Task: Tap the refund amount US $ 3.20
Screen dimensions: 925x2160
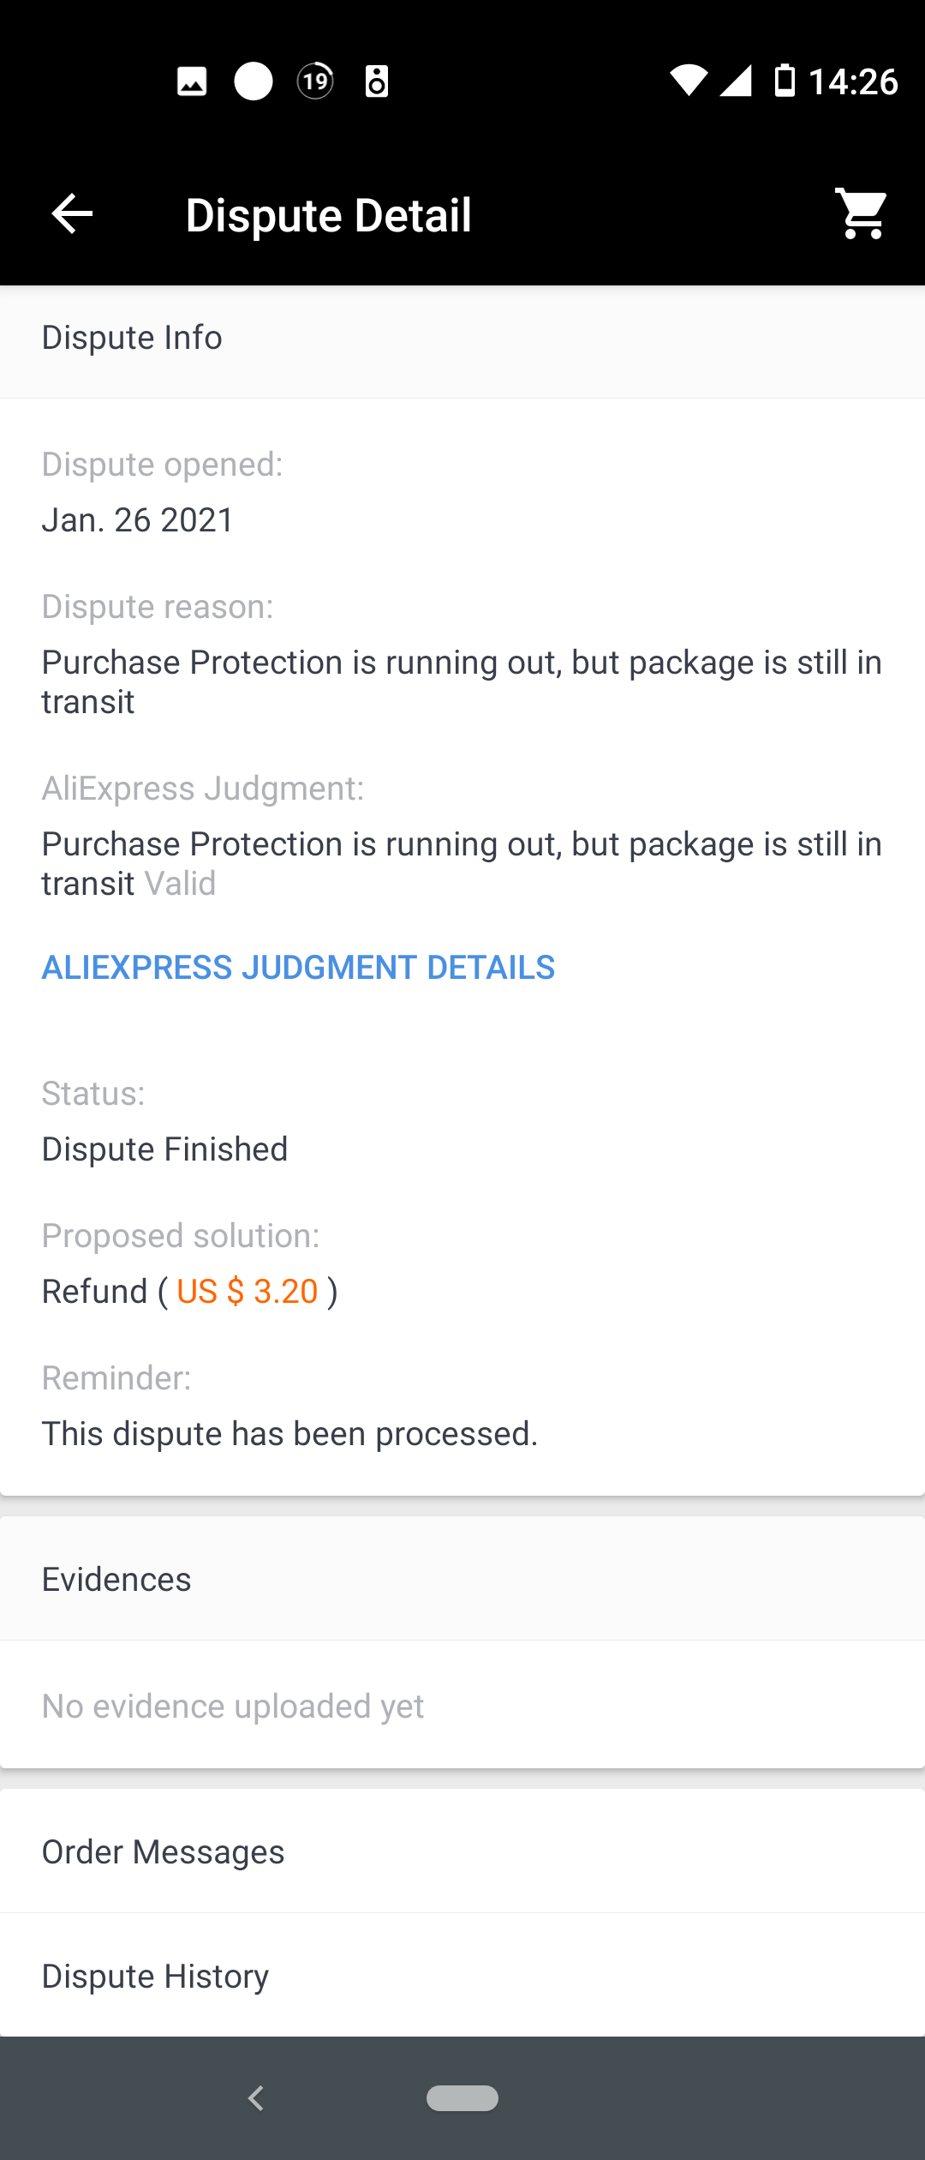Action: (x=248, y=1292)
